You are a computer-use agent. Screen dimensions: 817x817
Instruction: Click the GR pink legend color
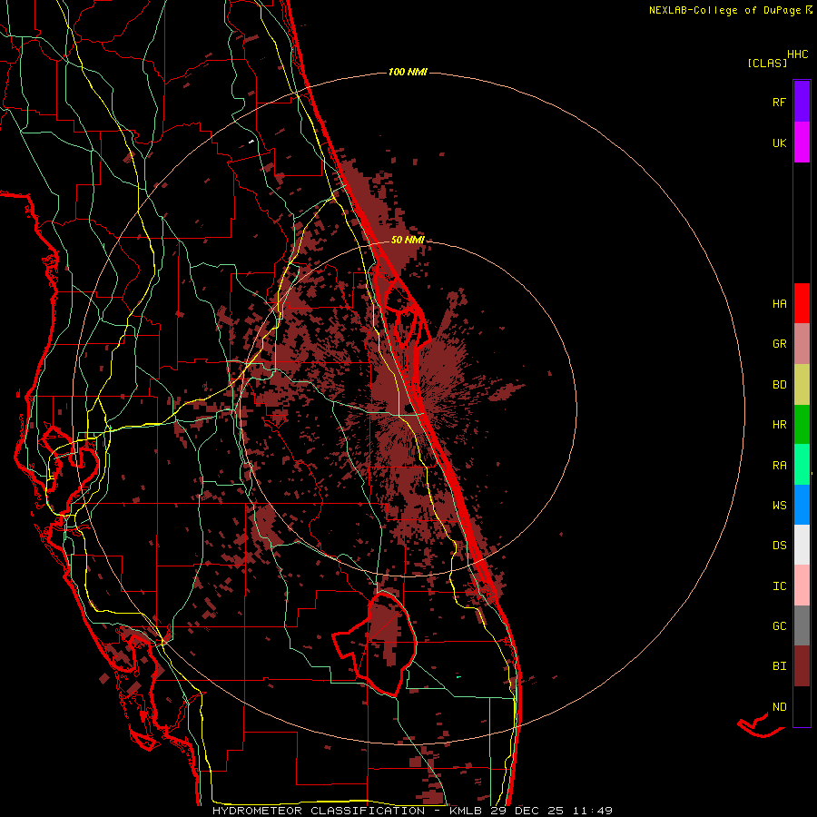coord(802,344)
